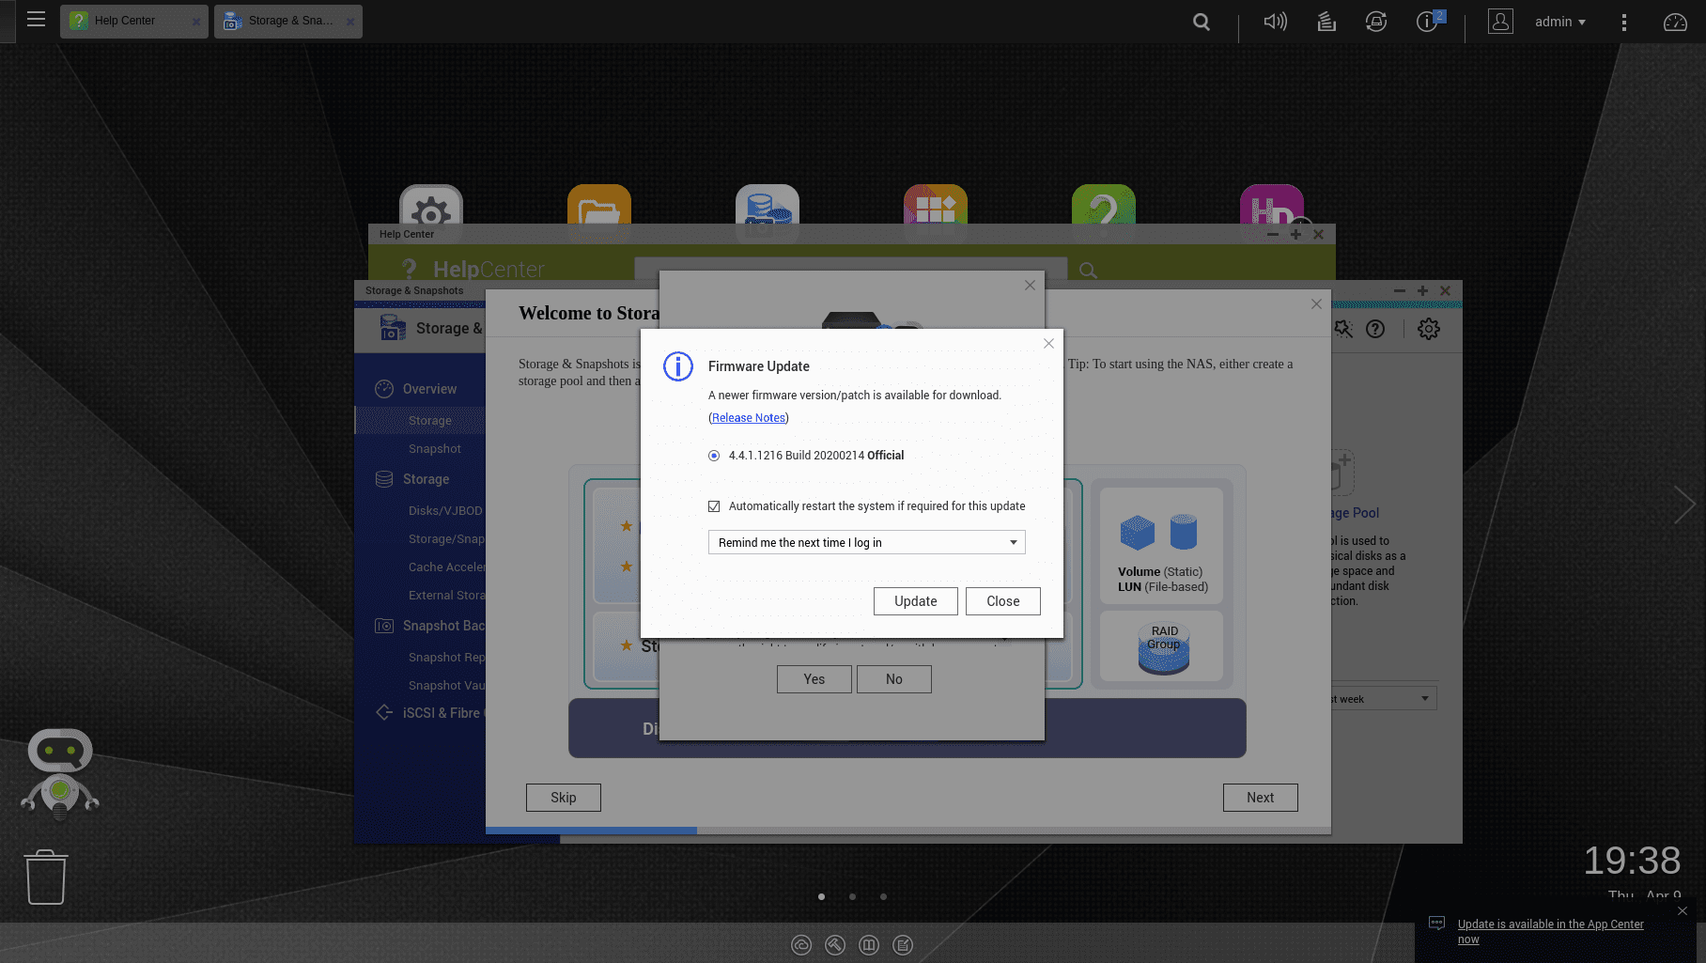Open Help Center question-mark desktop icon

click(x=1104, y=205)
